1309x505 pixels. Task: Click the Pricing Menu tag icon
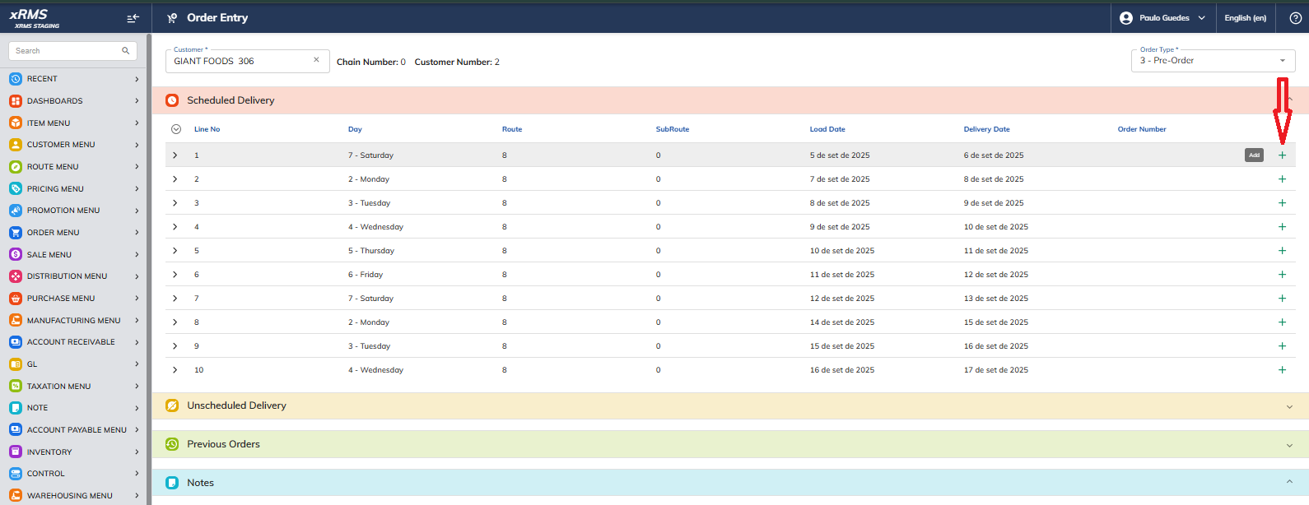(15, 188)
